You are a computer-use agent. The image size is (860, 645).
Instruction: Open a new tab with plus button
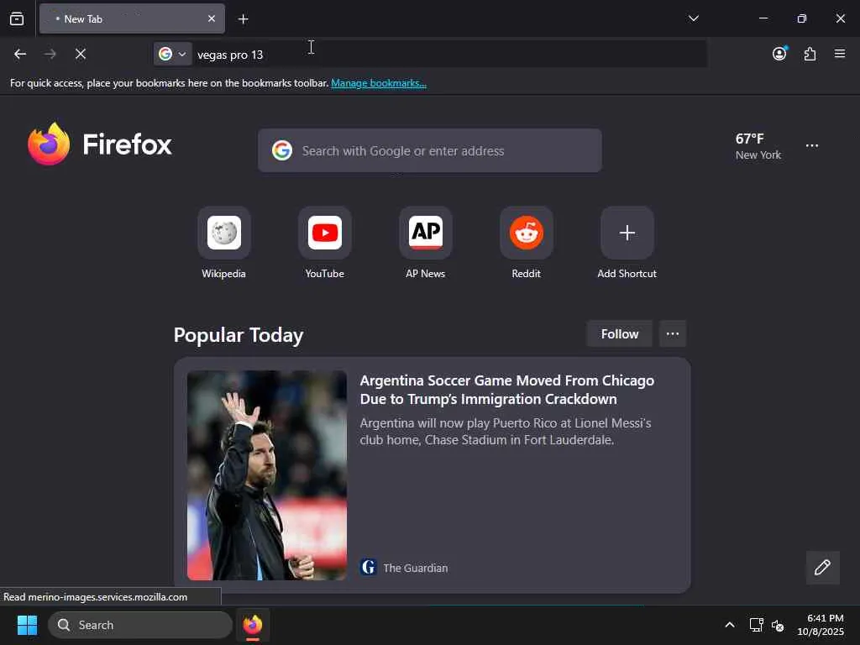(x=243, y=19)
